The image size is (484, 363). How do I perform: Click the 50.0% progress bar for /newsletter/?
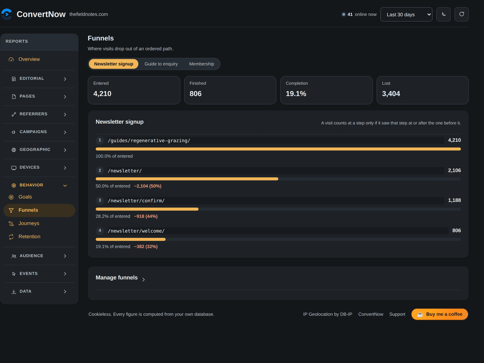click(278, 179)
